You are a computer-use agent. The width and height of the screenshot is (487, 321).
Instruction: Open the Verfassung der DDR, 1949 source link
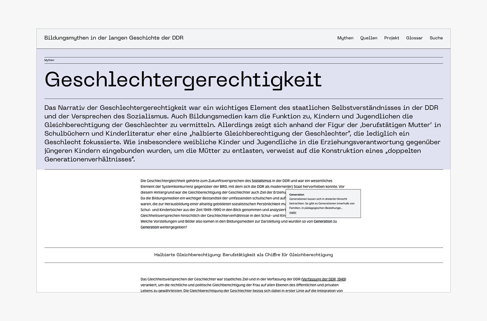tap(324, 279)
